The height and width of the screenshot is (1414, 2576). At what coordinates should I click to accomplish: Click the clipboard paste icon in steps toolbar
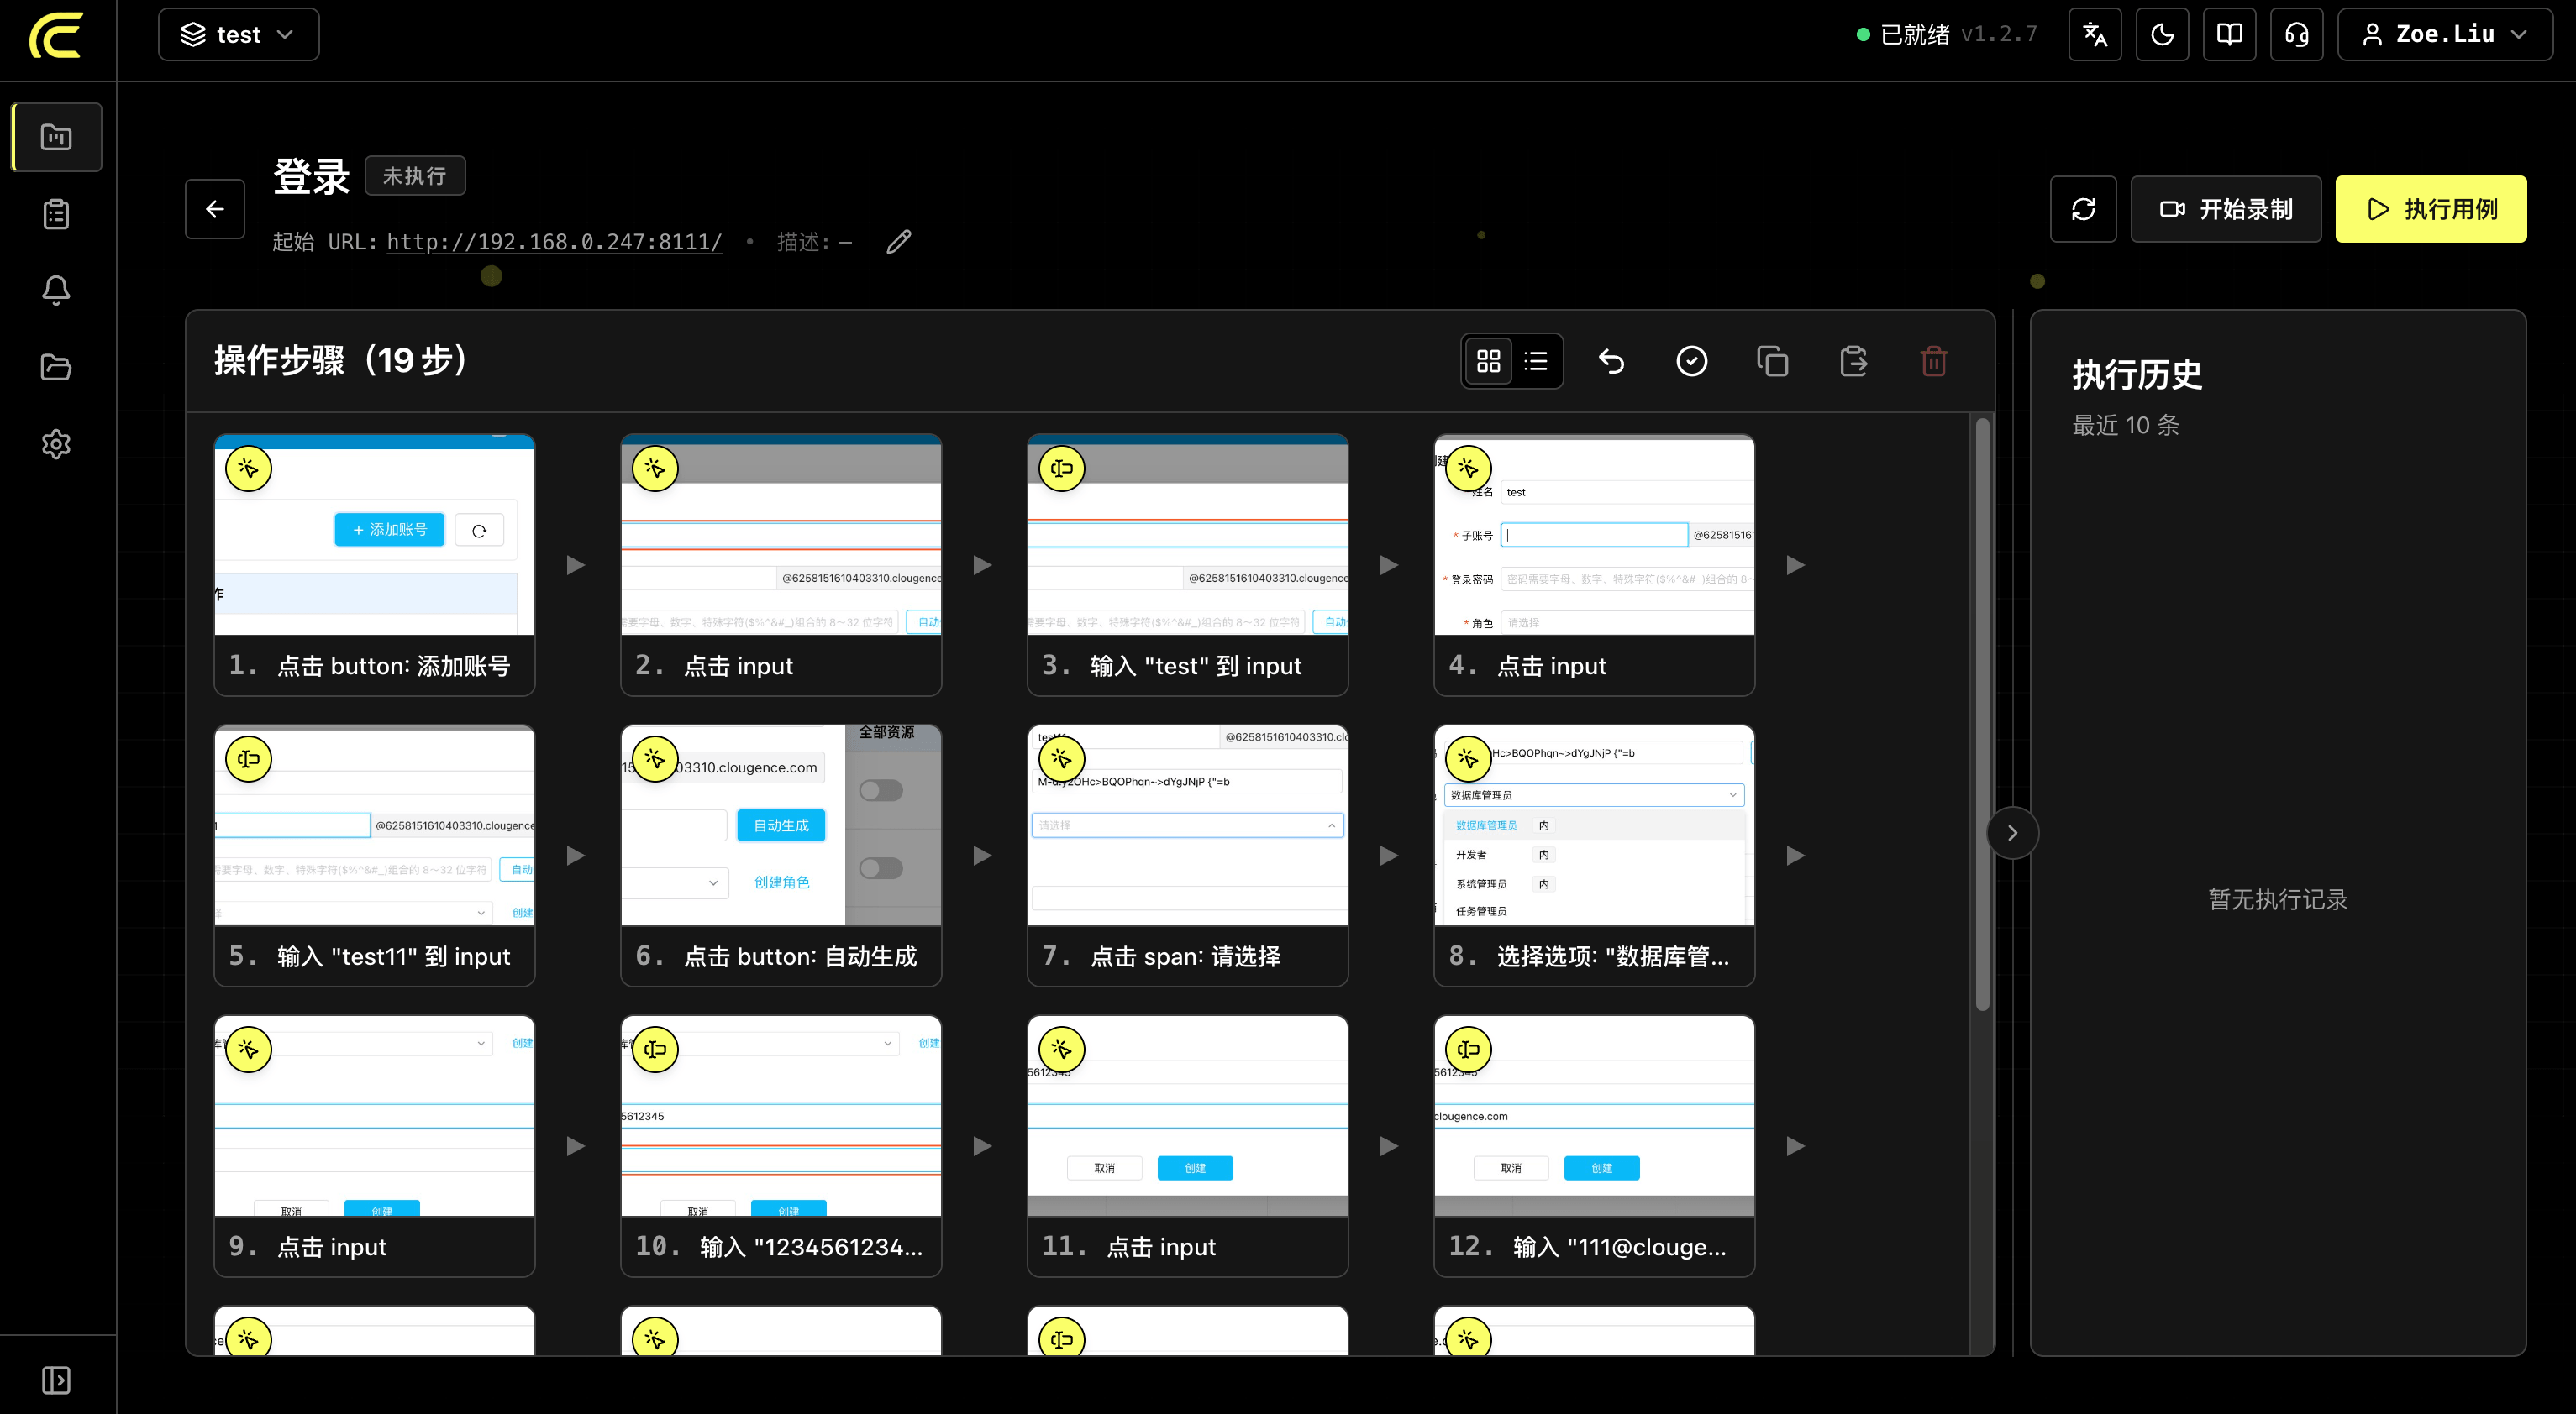(x=1853, y=361)
